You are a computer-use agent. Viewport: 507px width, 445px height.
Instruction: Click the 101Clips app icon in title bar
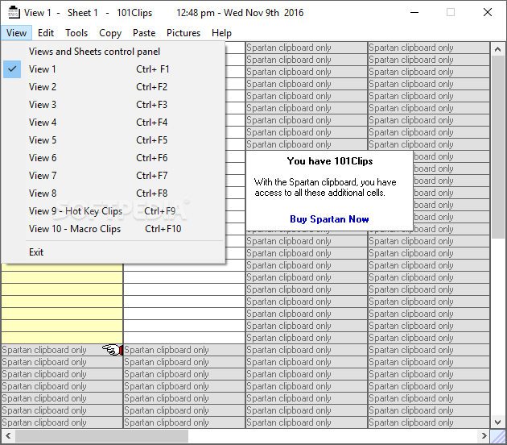tap(13, 12)
